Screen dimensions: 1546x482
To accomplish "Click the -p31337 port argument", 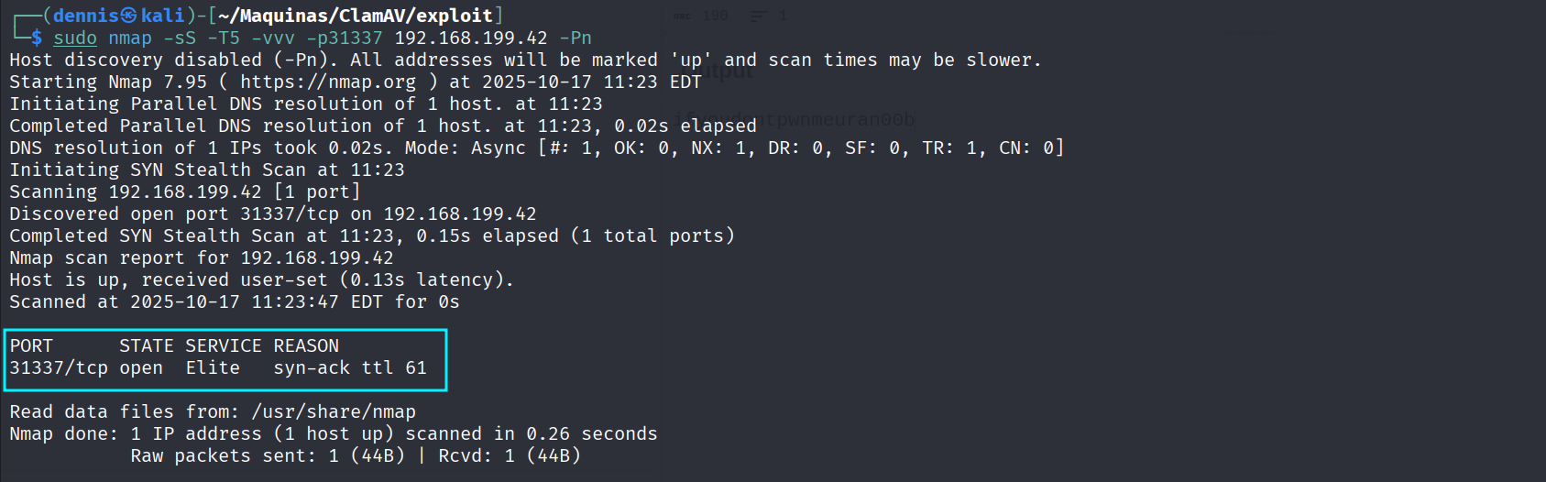I will click(344, 38).
